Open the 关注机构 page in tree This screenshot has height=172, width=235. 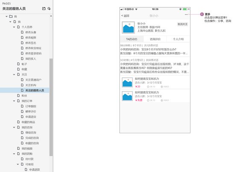click(31, 85)
